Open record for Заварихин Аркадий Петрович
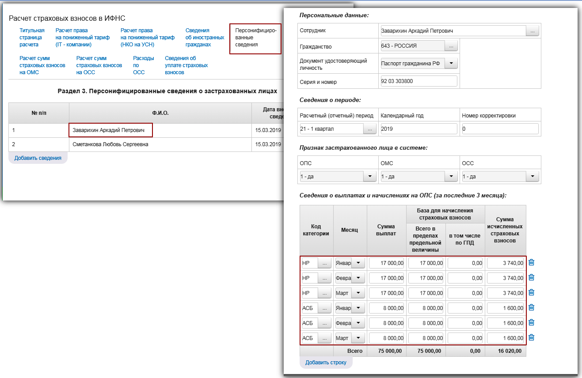The height and width of the screenshot is (378, 582). pos(108,130)
